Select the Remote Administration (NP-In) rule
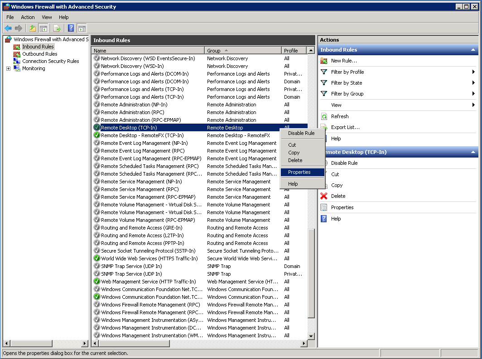This screenshot has width=482, height=359. pos(199,105)
